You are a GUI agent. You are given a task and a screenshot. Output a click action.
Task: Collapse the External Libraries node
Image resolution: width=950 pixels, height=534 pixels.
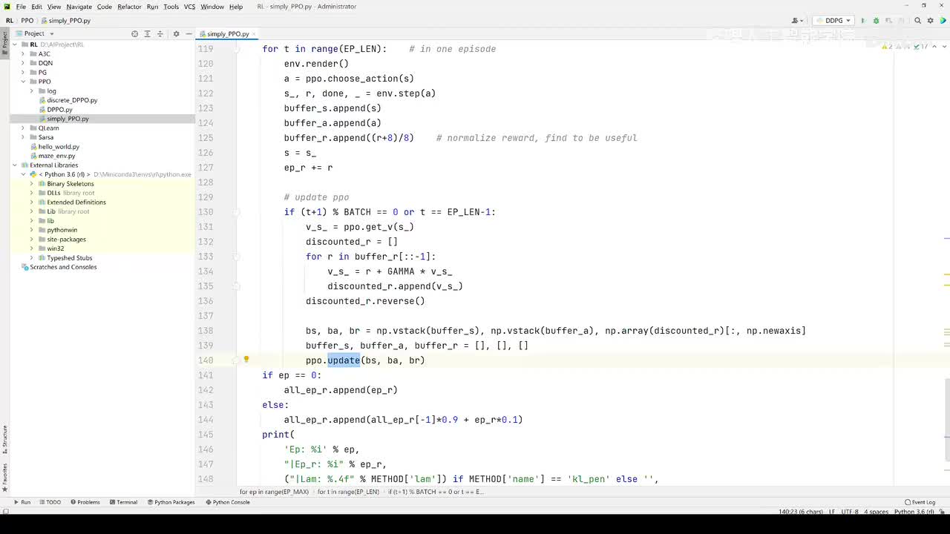click(14, 165)
